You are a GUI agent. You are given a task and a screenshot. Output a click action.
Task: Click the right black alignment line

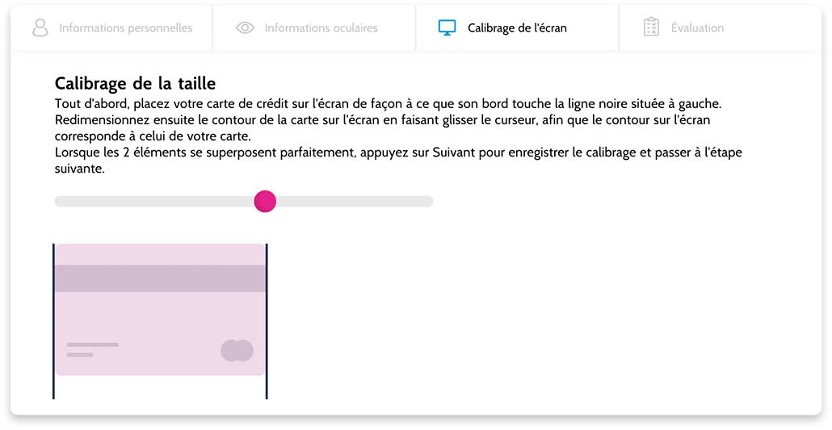[x=267, y=321]
